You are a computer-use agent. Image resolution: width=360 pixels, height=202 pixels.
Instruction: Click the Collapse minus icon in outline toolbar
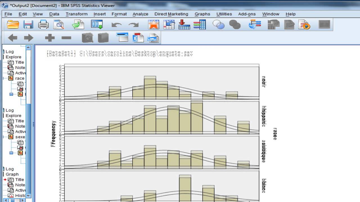[x=66, y=38]
